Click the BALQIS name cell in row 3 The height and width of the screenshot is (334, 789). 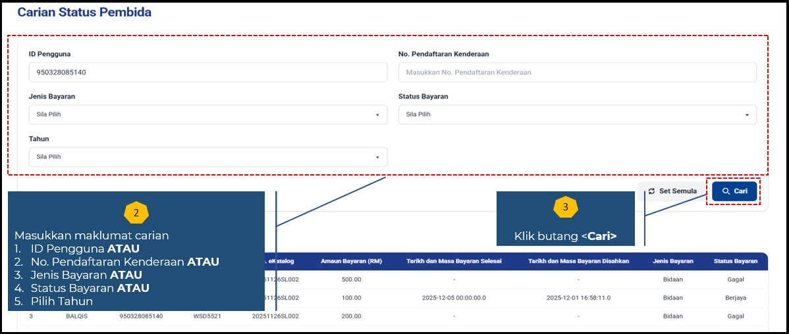coord(77,316)
